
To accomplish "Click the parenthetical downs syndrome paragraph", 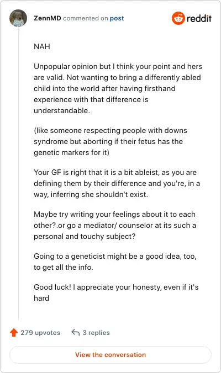I will tap(110, 142).
